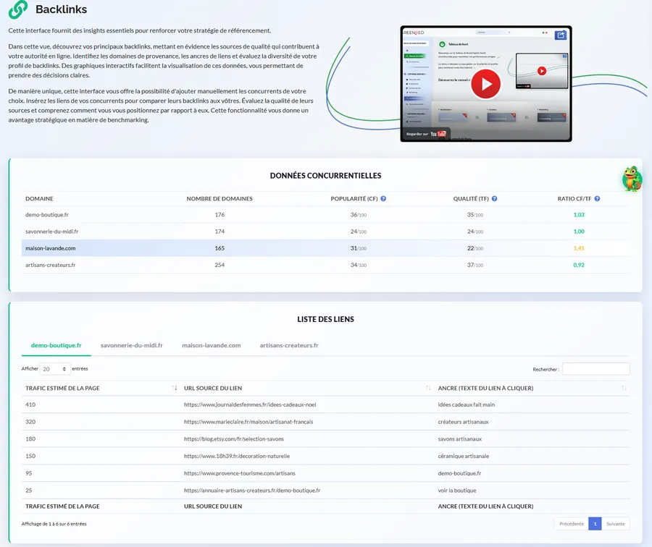The width and height of the screenshot is (652, 547).
Task: Click the Domaine column header
Action: (x=39, y=198)
